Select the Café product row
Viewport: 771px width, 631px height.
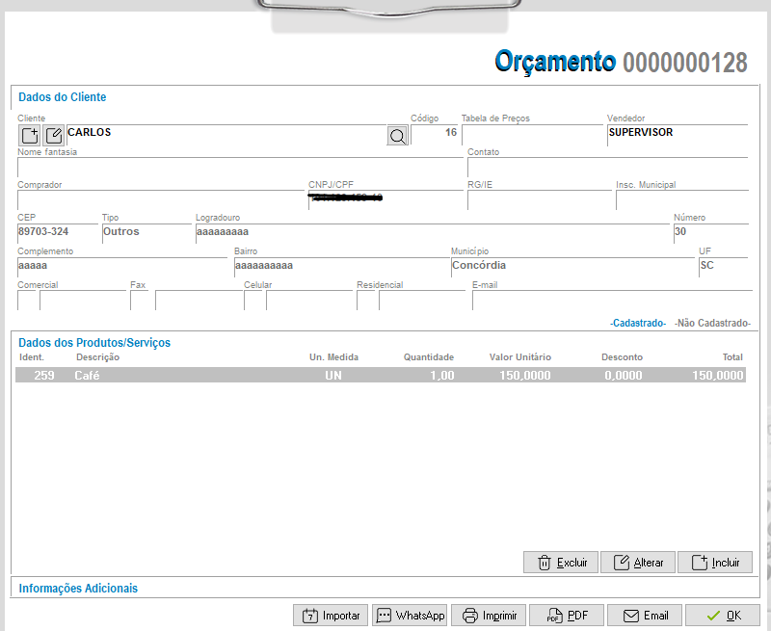(x=380, y=376)
